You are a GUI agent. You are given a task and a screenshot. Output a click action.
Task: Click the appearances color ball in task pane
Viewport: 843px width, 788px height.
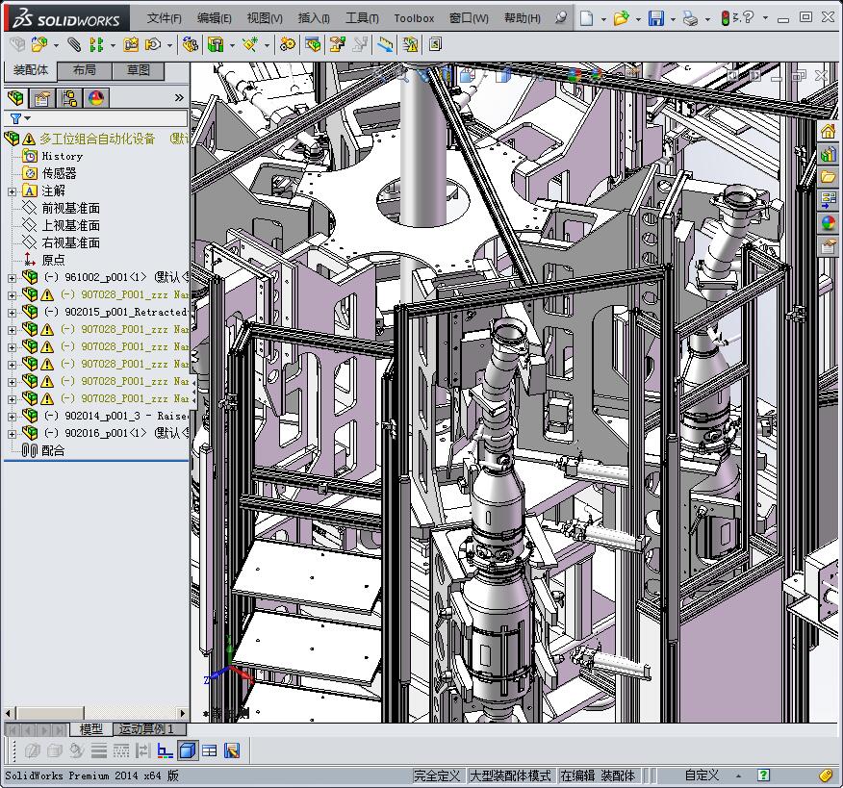(x=828, y=223)
